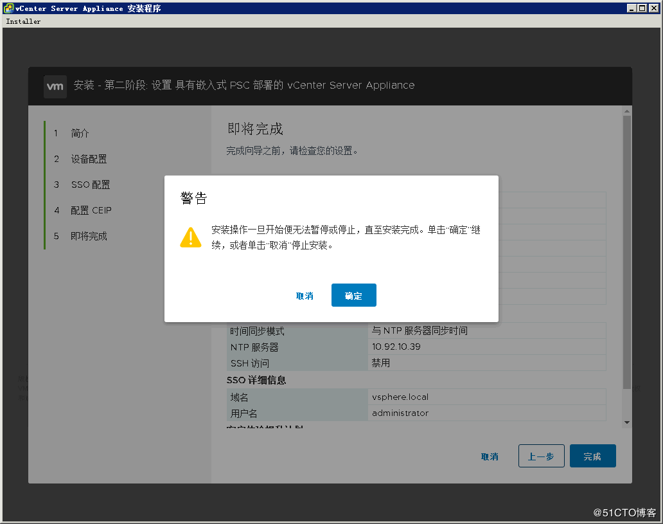
Task: Click the 完成 button in the wizard
Action: pyautogui.click(x=592, y=456)
